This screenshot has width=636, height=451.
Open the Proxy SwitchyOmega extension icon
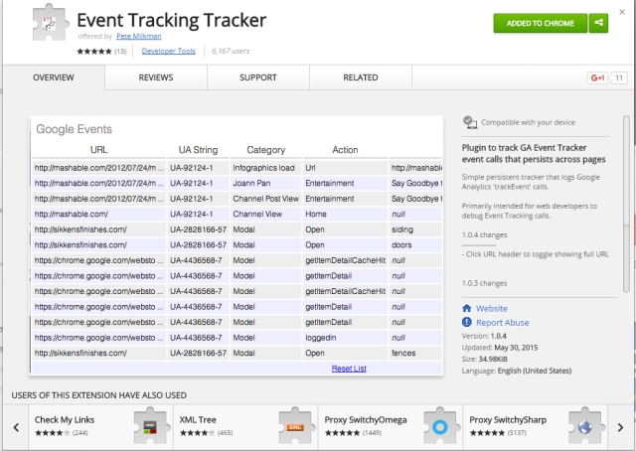coord(440,426)
